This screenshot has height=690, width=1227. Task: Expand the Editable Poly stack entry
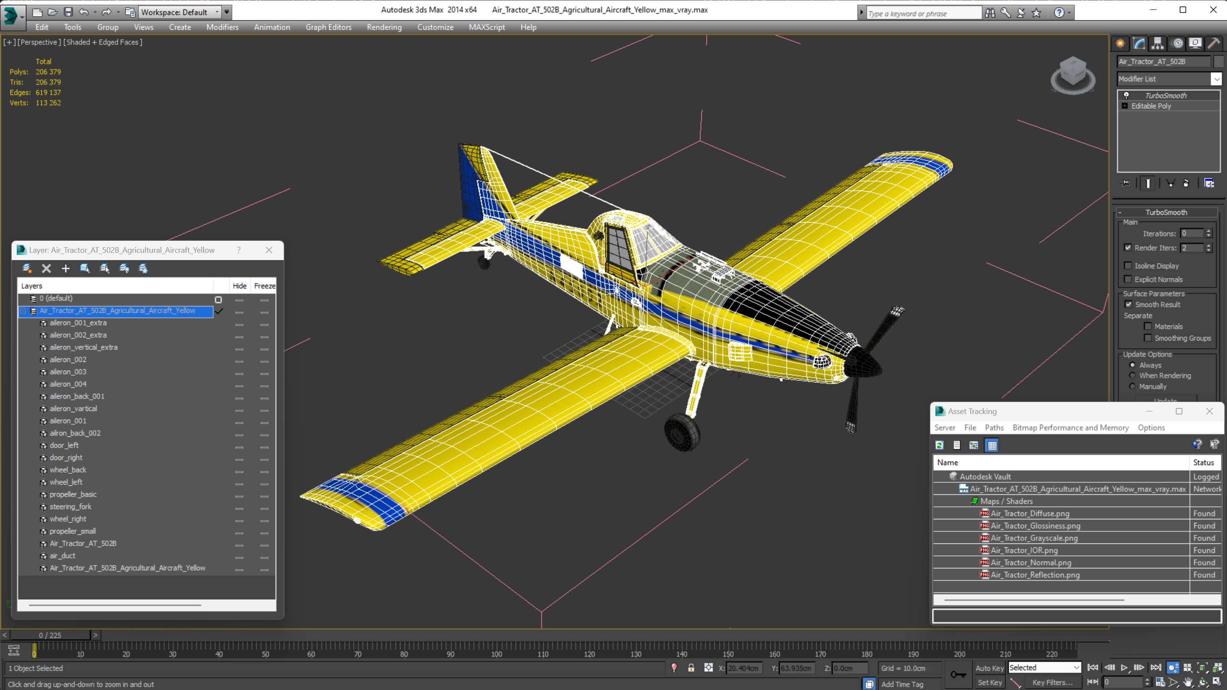click(x=1125, y=106)
